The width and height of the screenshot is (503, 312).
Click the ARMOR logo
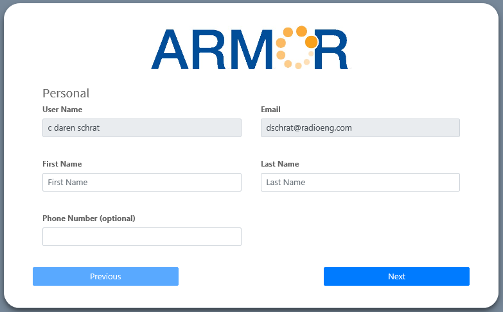click(251, 47)
